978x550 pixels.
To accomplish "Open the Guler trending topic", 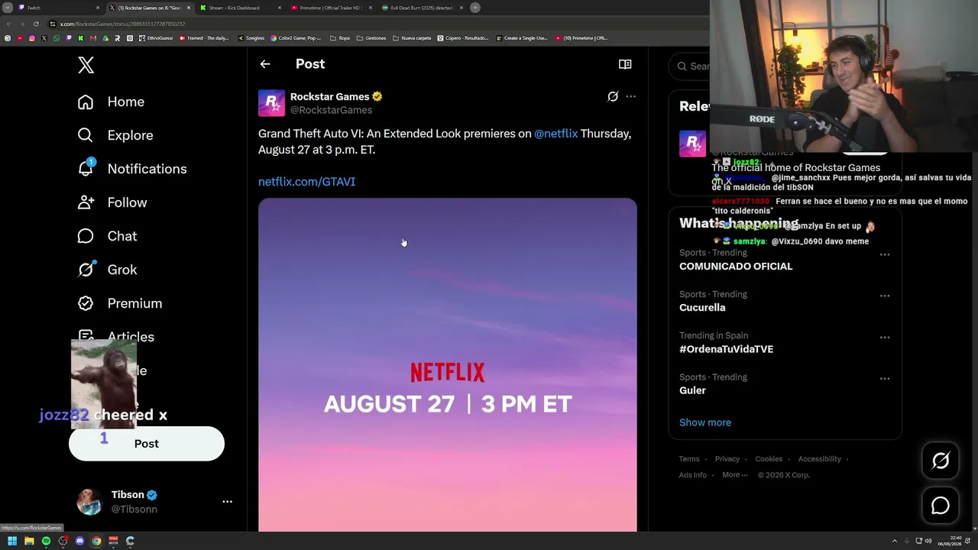I will coord(692,390).
